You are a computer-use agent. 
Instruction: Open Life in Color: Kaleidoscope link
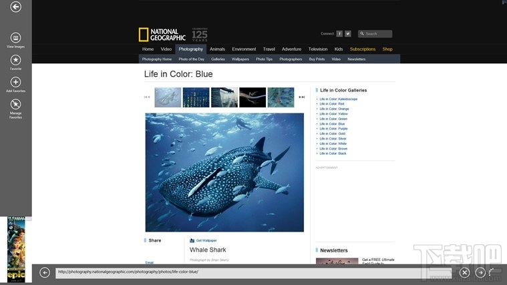pyautogui.click(x=339, y=99)
